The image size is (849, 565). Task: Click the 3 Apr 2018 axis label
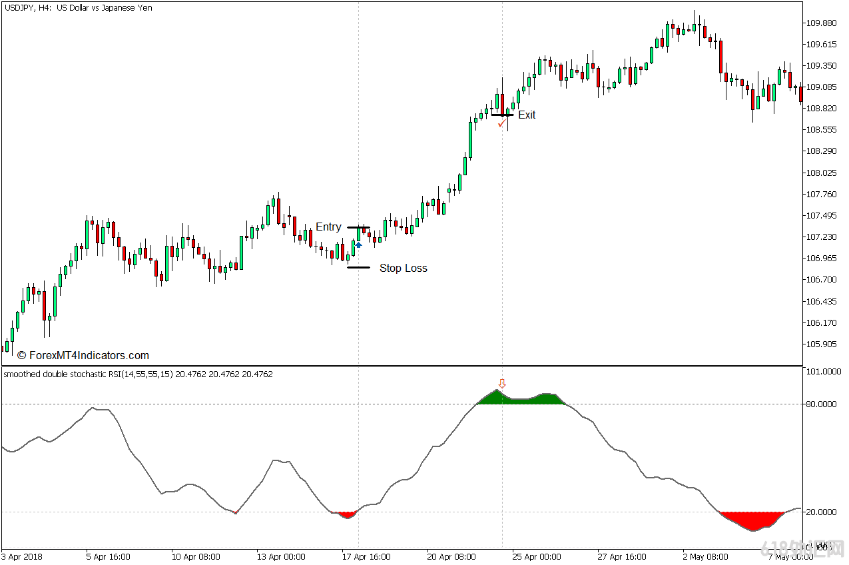[22, 556]
